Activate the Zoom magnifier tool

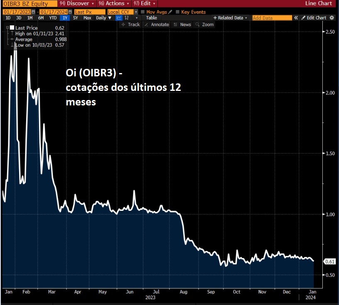[204, 24]
